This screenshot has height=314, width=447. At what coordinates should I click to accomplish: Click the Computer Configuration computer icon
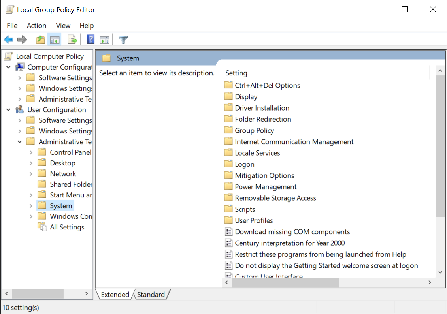[x=20, y=67]
